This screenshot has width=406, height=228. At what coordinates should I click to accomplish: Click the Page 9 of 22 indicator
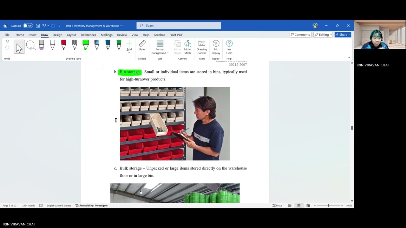10,206
